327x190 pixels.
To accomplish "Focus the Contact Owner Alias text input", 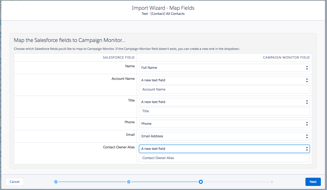I will coord(224,158).
